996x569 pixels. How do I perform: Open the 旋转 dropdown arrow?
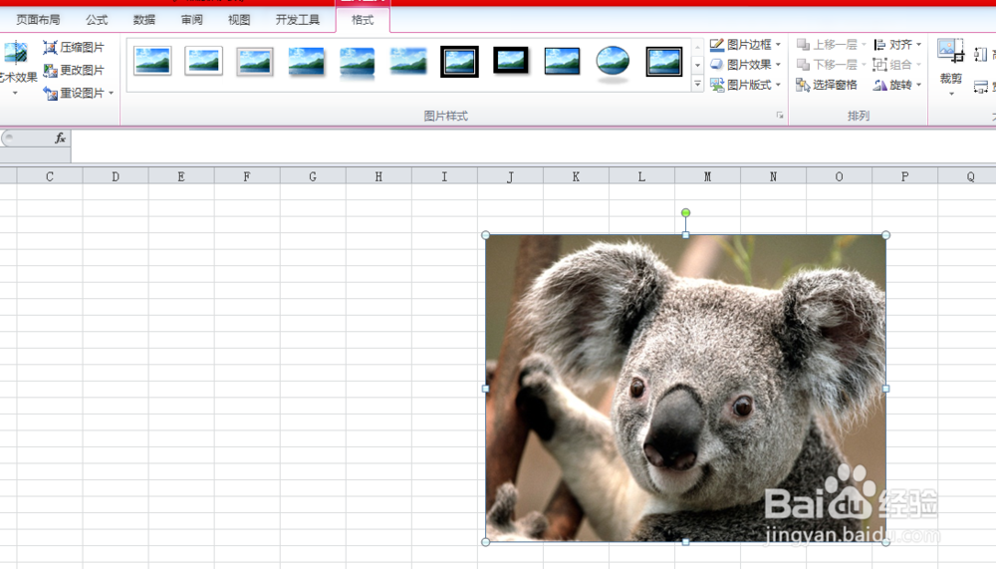[x=918, y=85]
